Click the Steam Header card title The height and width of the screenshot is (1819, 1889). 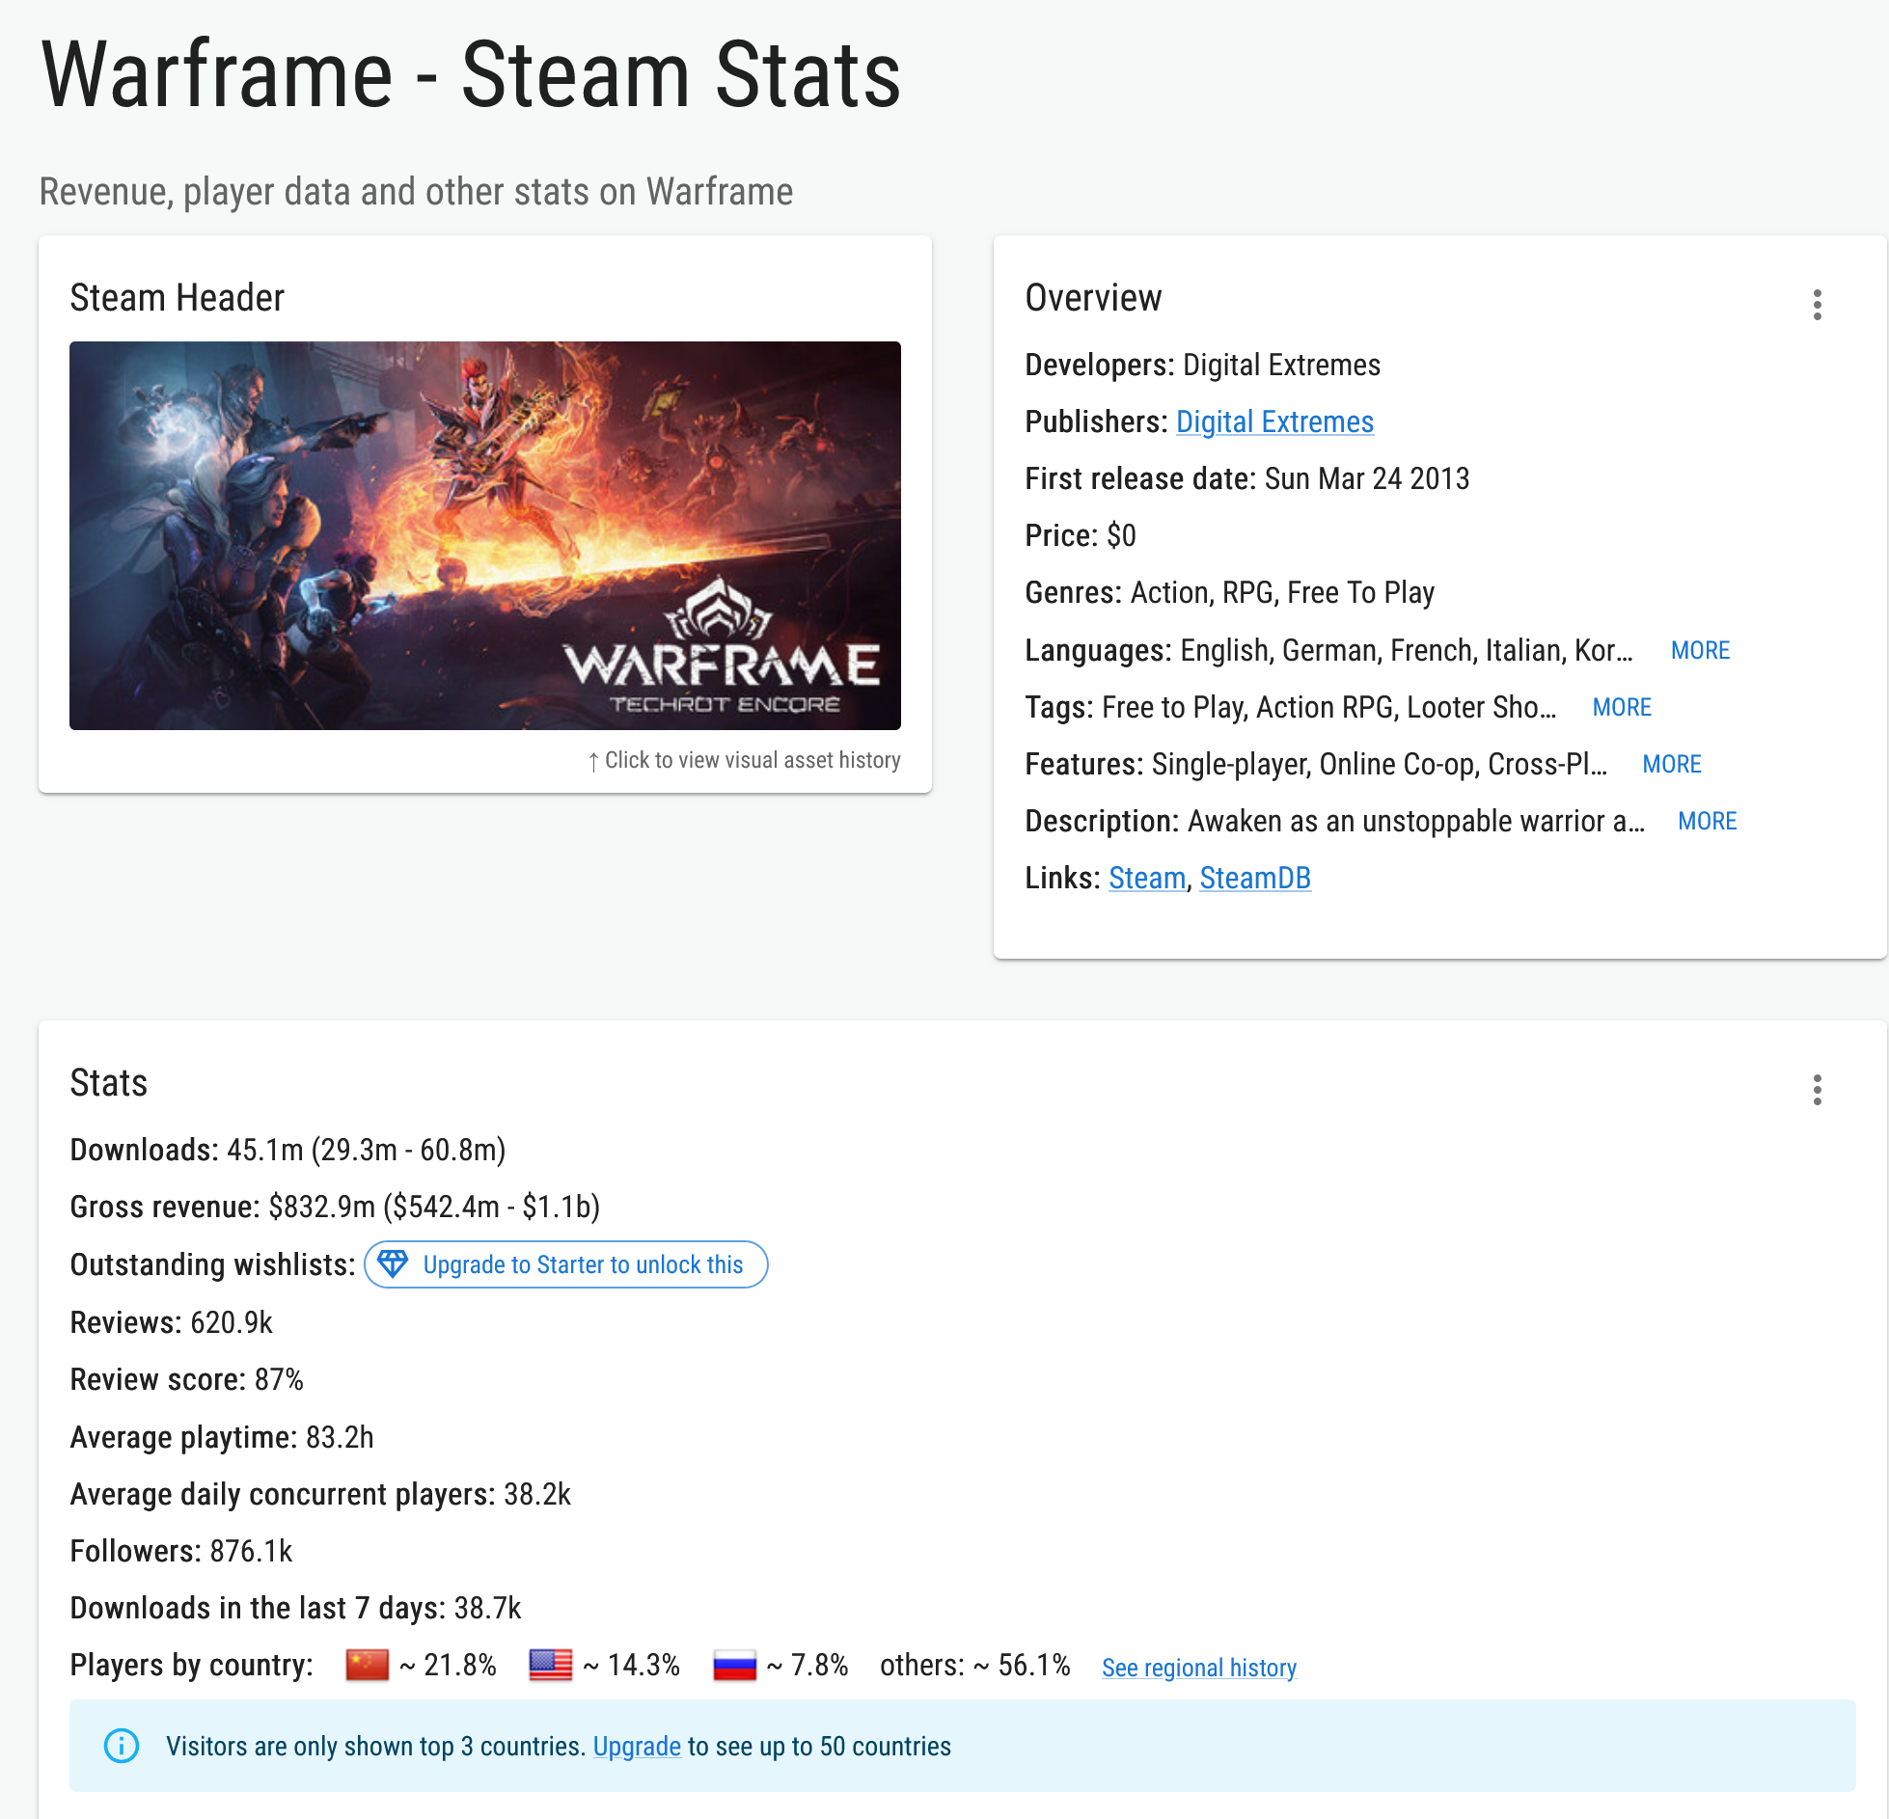coord(178,297)
